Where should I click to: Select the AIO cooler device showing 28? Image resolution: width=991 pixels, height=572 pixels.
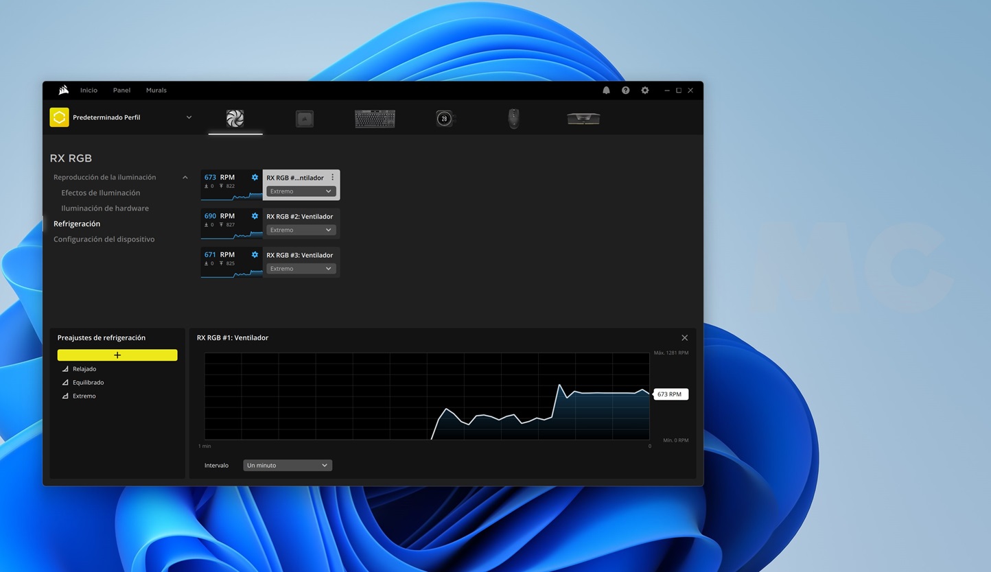(444, 119)
